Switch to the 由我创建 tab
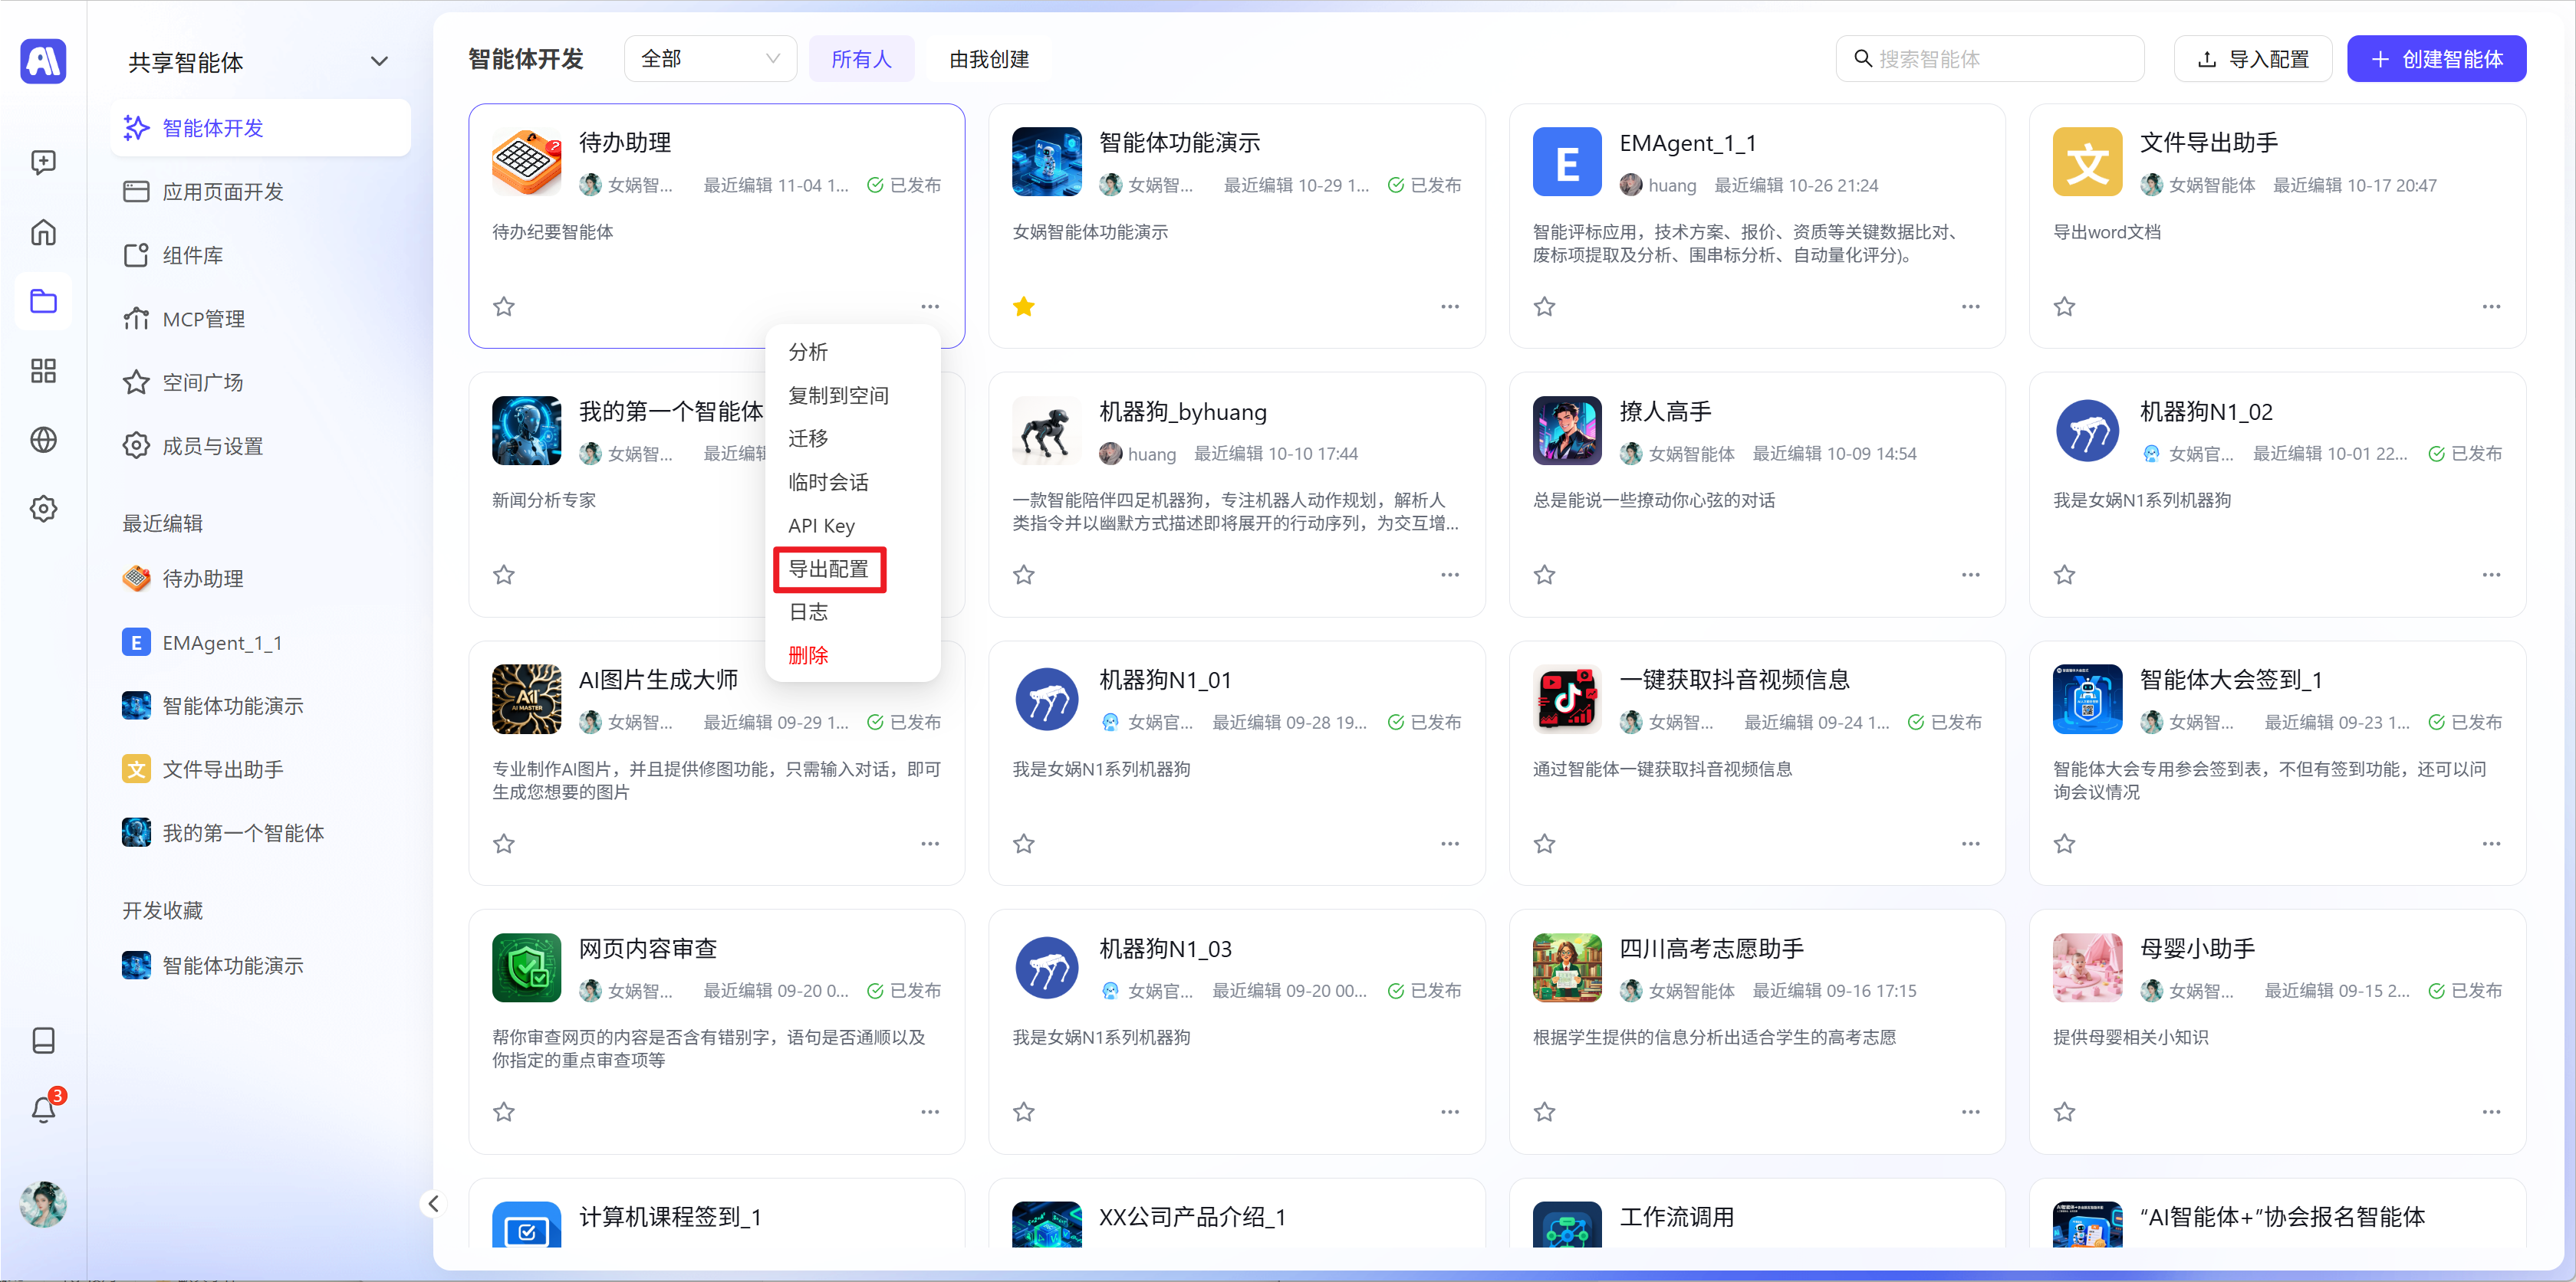 [x=988, y=59]
